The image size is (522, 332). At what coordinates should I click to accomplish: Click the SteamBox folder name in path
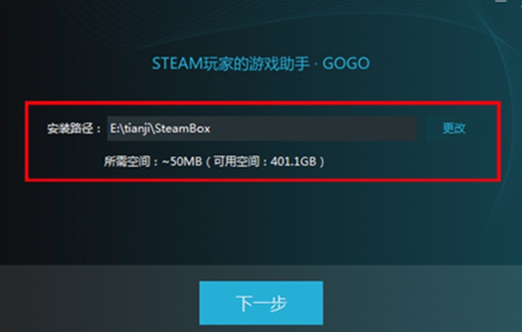[x=183, y=129]
